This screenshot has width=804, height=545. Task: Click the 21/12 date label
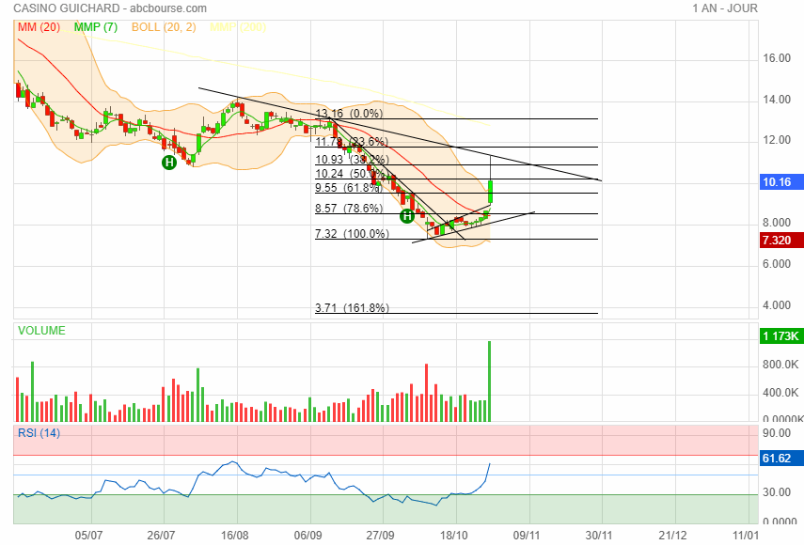672,536
